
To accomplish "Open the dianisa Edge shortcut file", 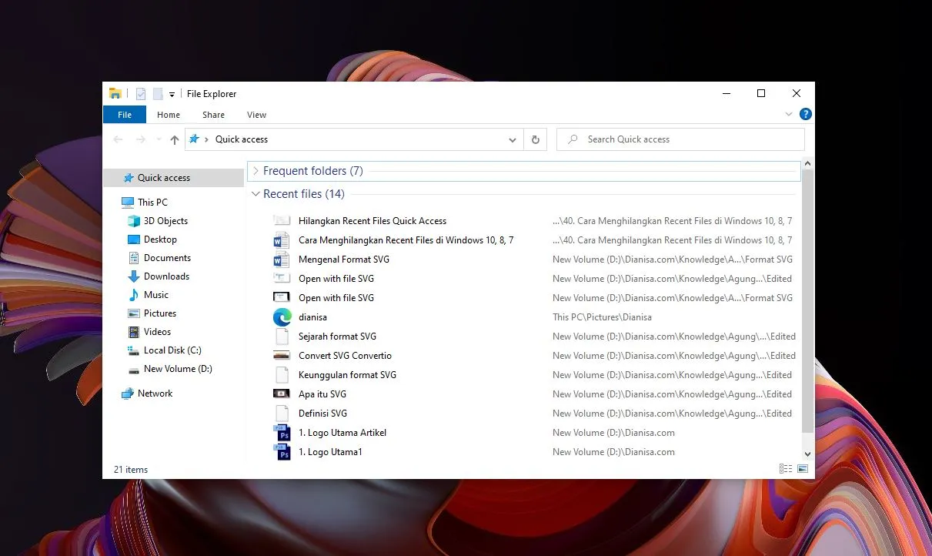I will pyautogui.click(x=312, y=317).
